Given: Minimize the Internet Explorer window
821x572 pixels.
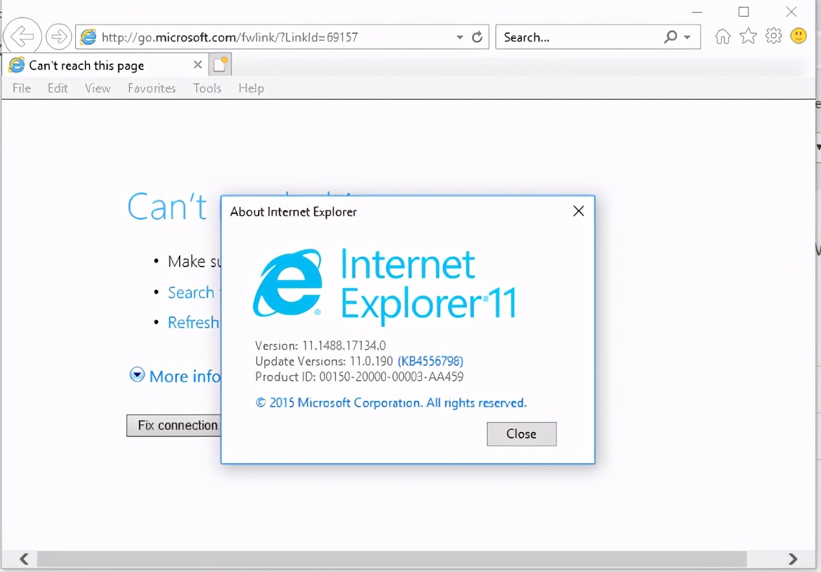Looking at the screenshot, I should [697, 12].
